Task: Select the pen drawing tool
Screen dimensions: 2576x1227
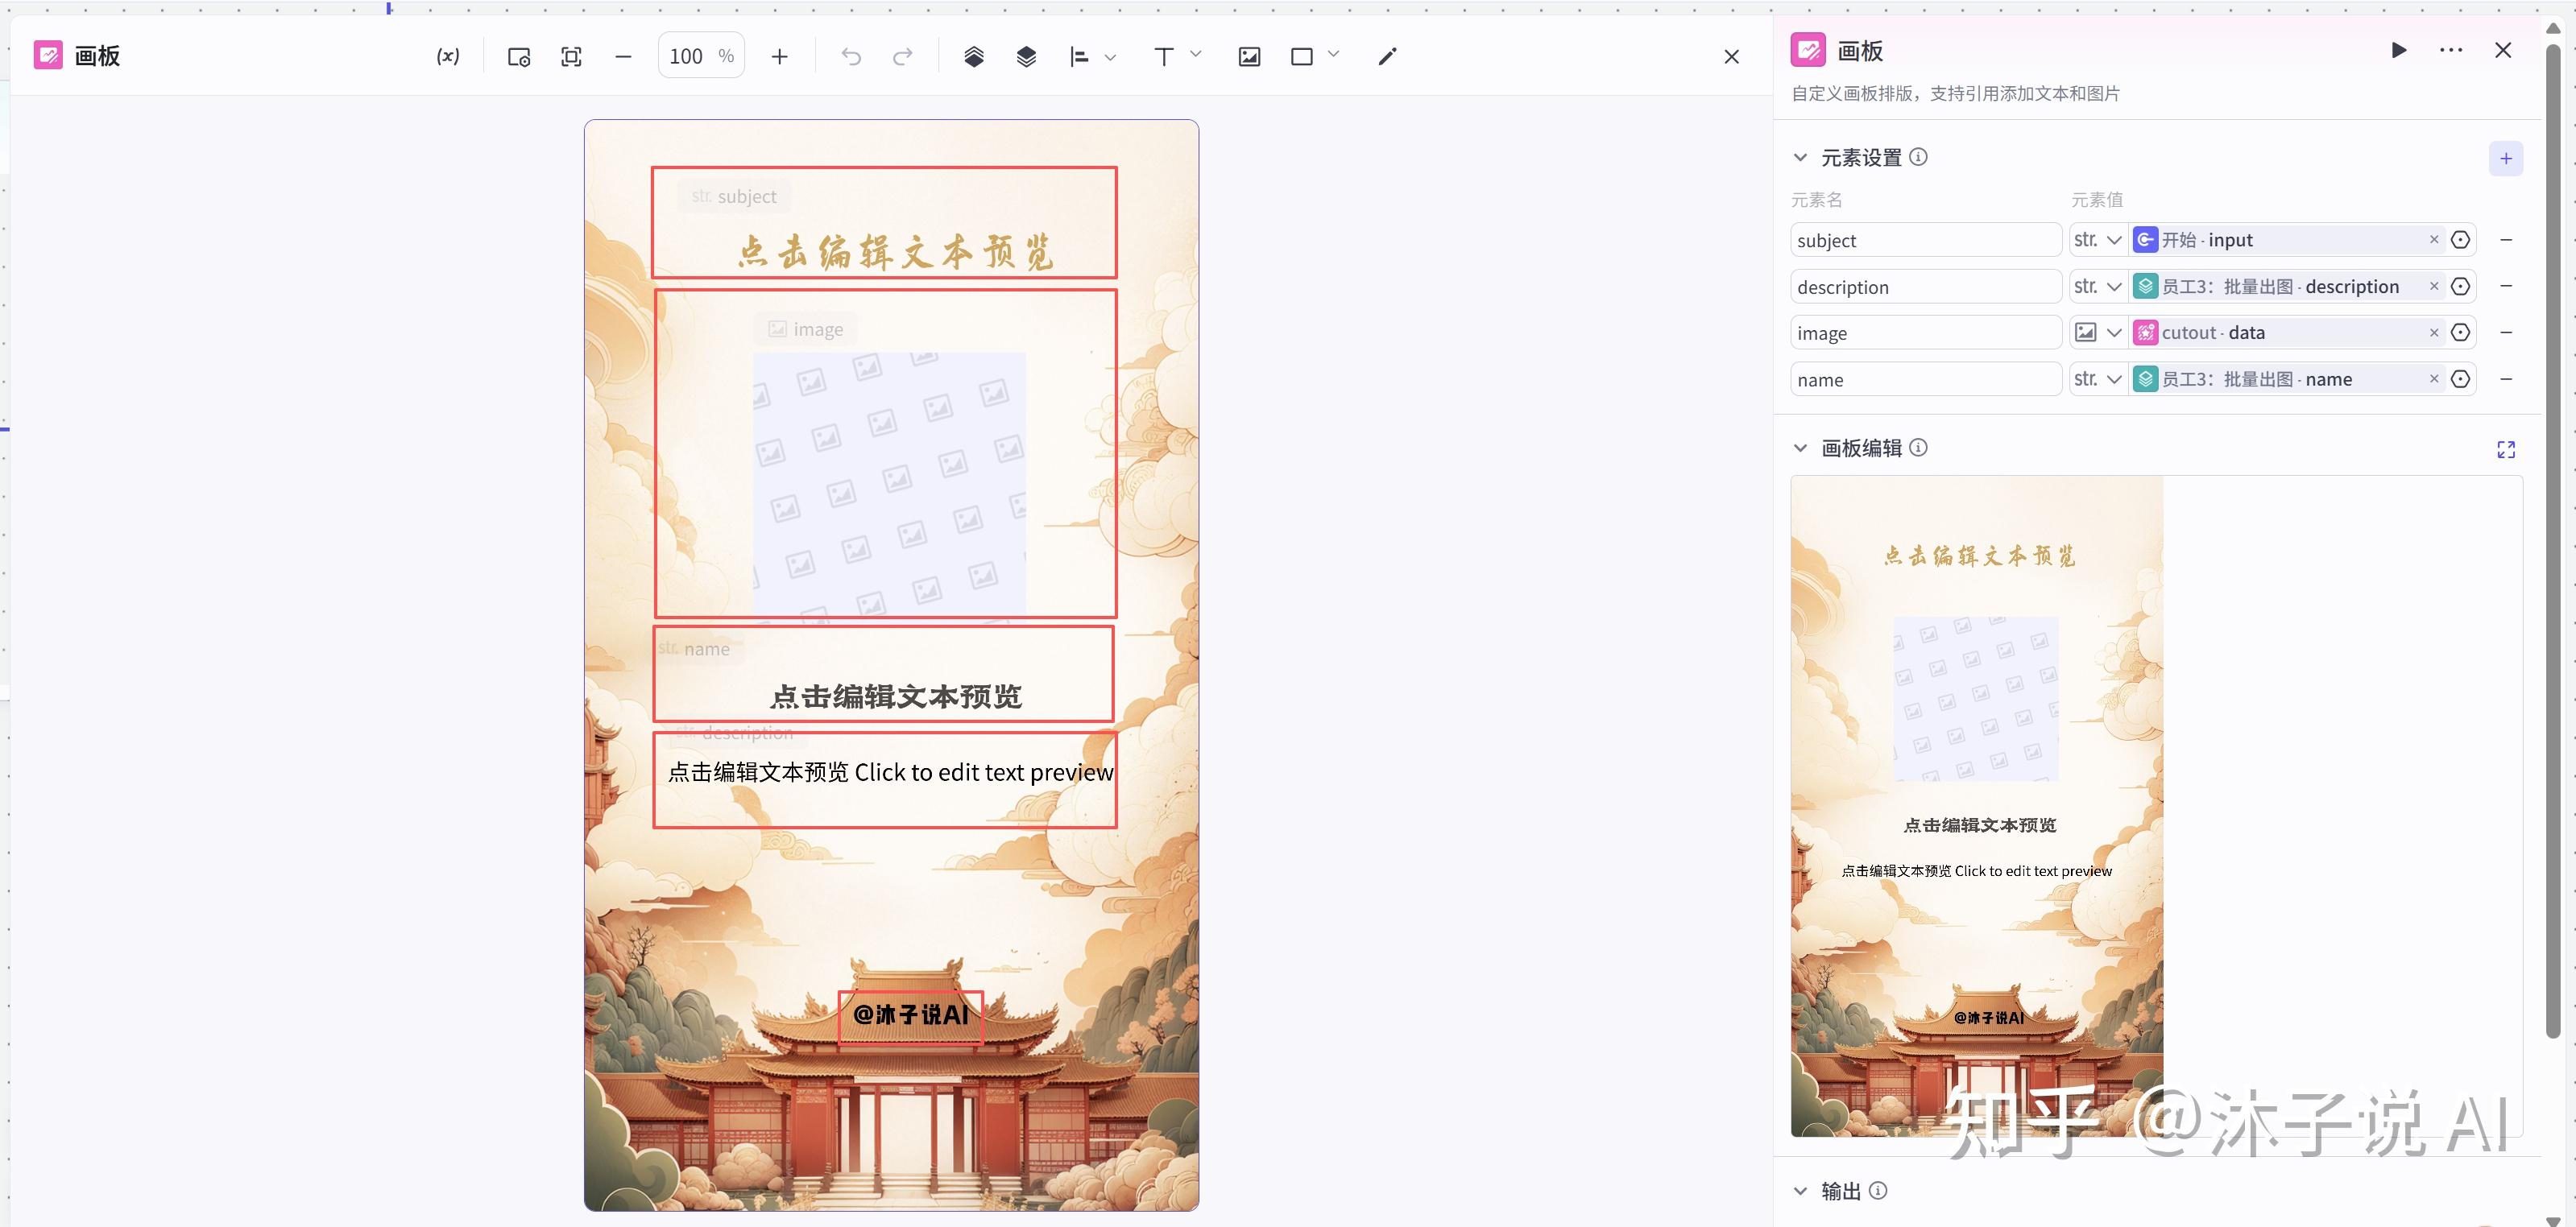Action: click(x=1387, y=57)
